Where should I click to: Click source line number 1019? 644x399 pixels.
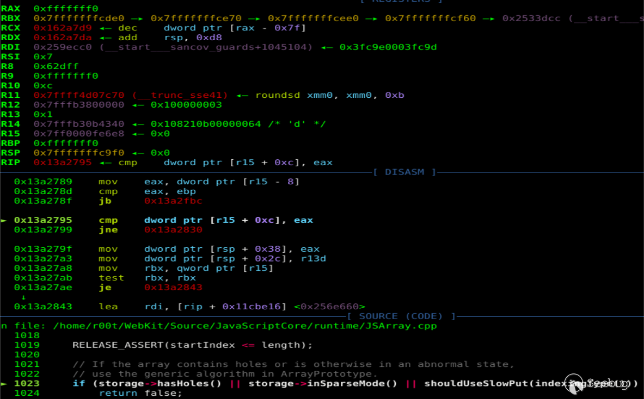coord(27,345)
